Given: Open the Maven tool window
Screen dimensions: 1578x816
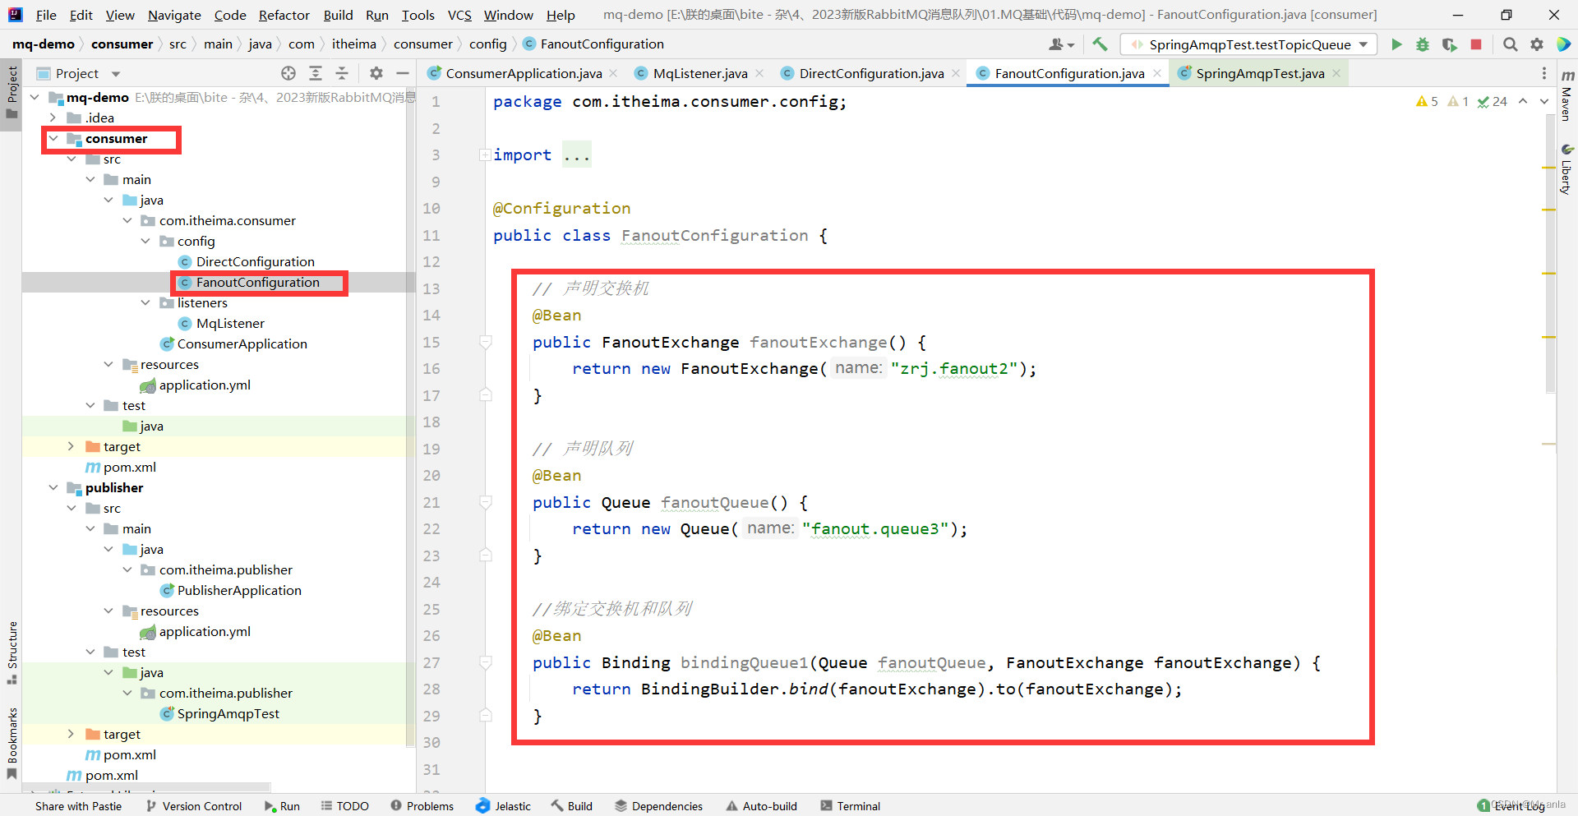Looking at the screenshot, I should 1567,96.
